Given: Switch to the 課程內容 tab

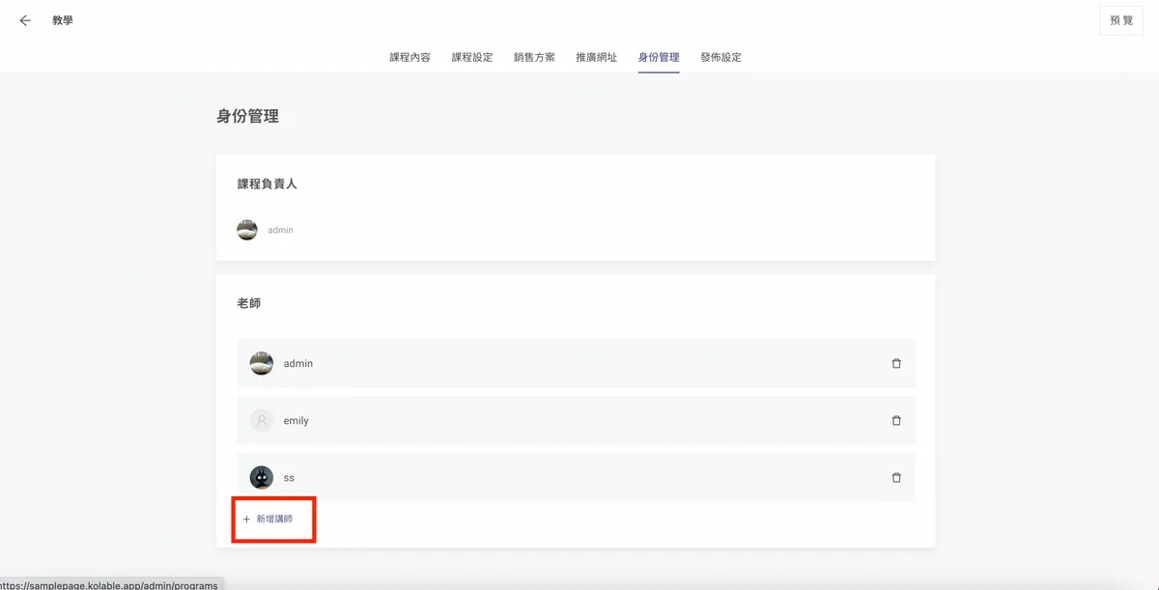Looking at the screenshot, I should (x=410, y=58).
